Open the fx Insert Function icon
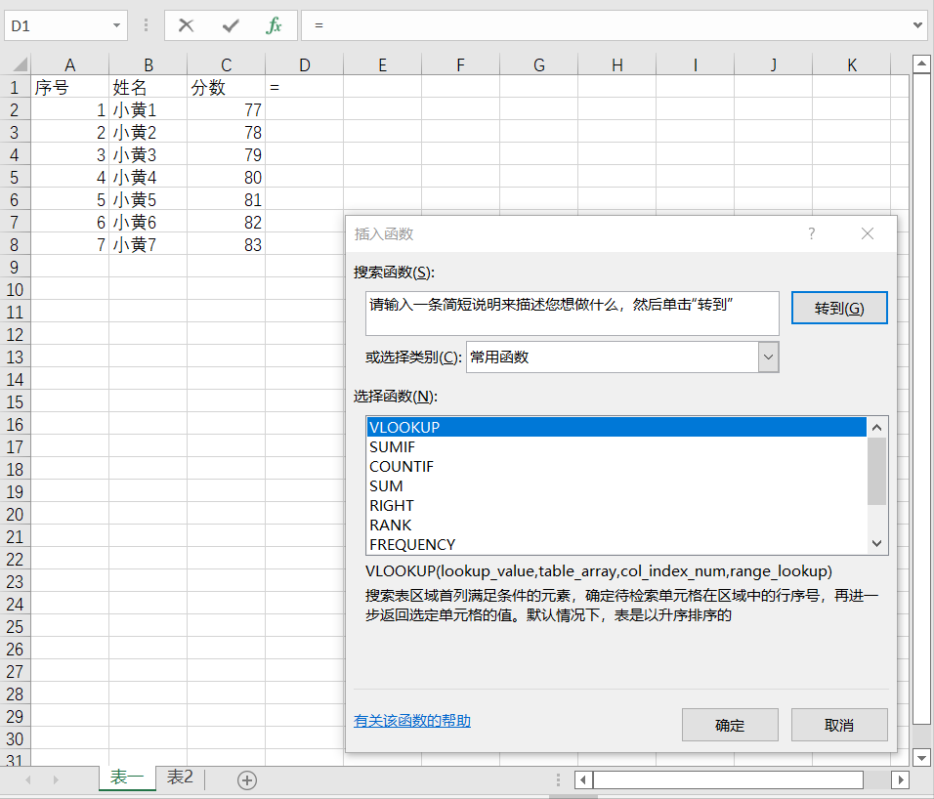 [274, 25]
